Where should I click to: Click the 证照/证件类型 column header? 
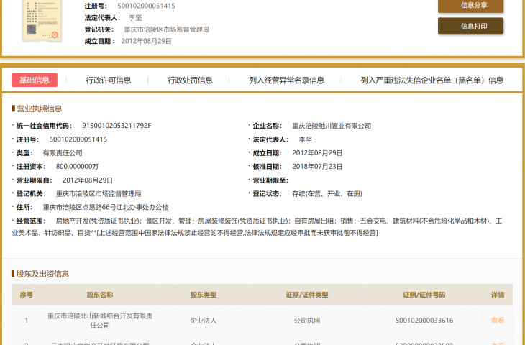tap(306, 295)
